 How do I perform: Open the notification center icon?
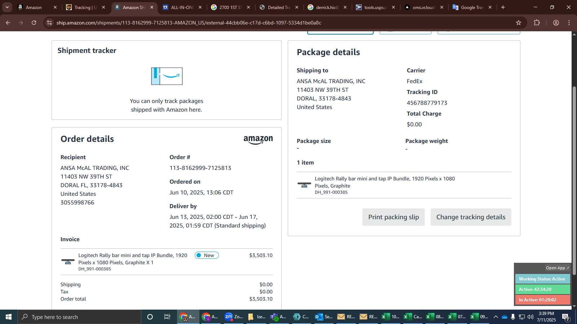[566, 317]
